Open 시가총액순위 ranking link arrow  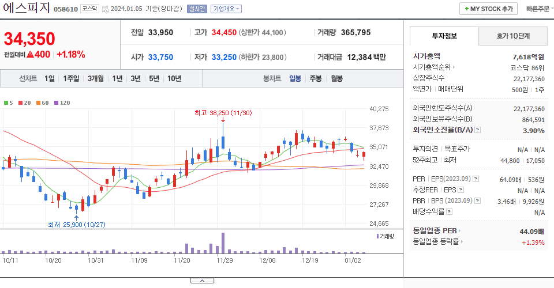[454, 67]
